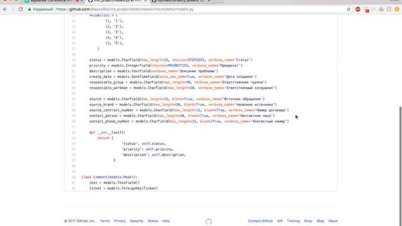Open the Help footer link

(x=166, y=221)
